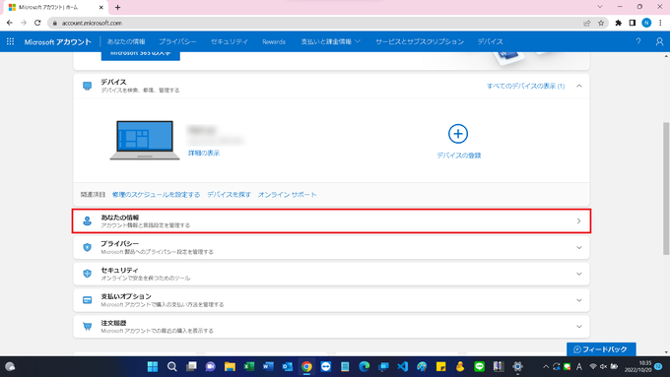Open セキュリティ in top navigation
Screen dimensions: 670x377
[x=230, y=41]
